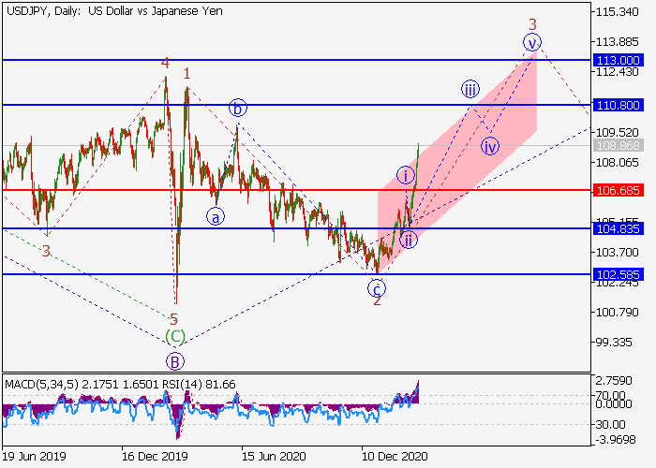Click the 10 Dec 2020 date marker

click(x=395, y=456)
